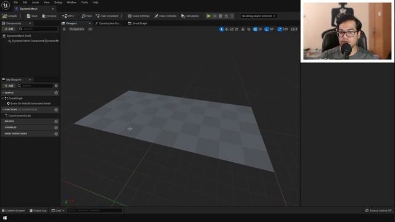Open play options three-dot menu
The height and width of the screenshot is (222, 395).
(x=232, y=16)
